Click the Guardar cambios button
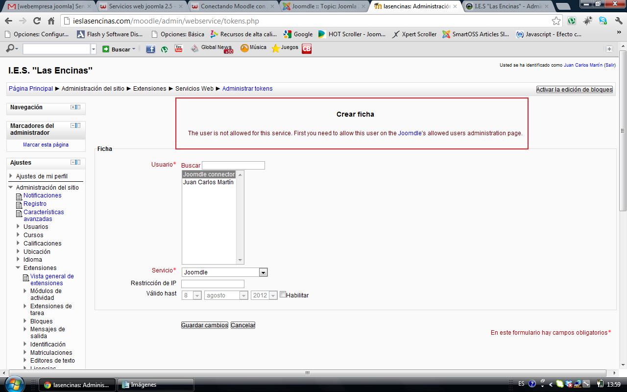This screenshot has height=392, width=627. pyautogui.click(x=204, y=325)
